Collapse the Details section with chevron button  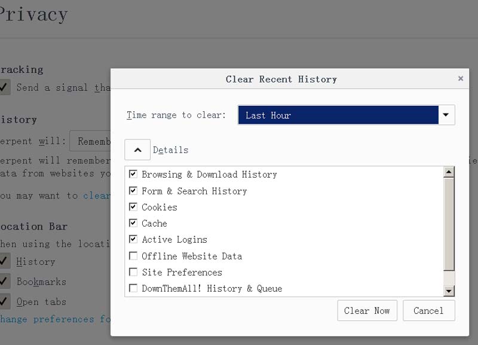pos(137,150)
